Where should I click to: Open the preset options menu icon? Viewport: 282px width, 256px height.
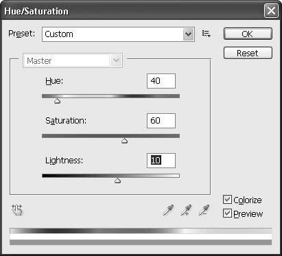click(x=207, y=34)
